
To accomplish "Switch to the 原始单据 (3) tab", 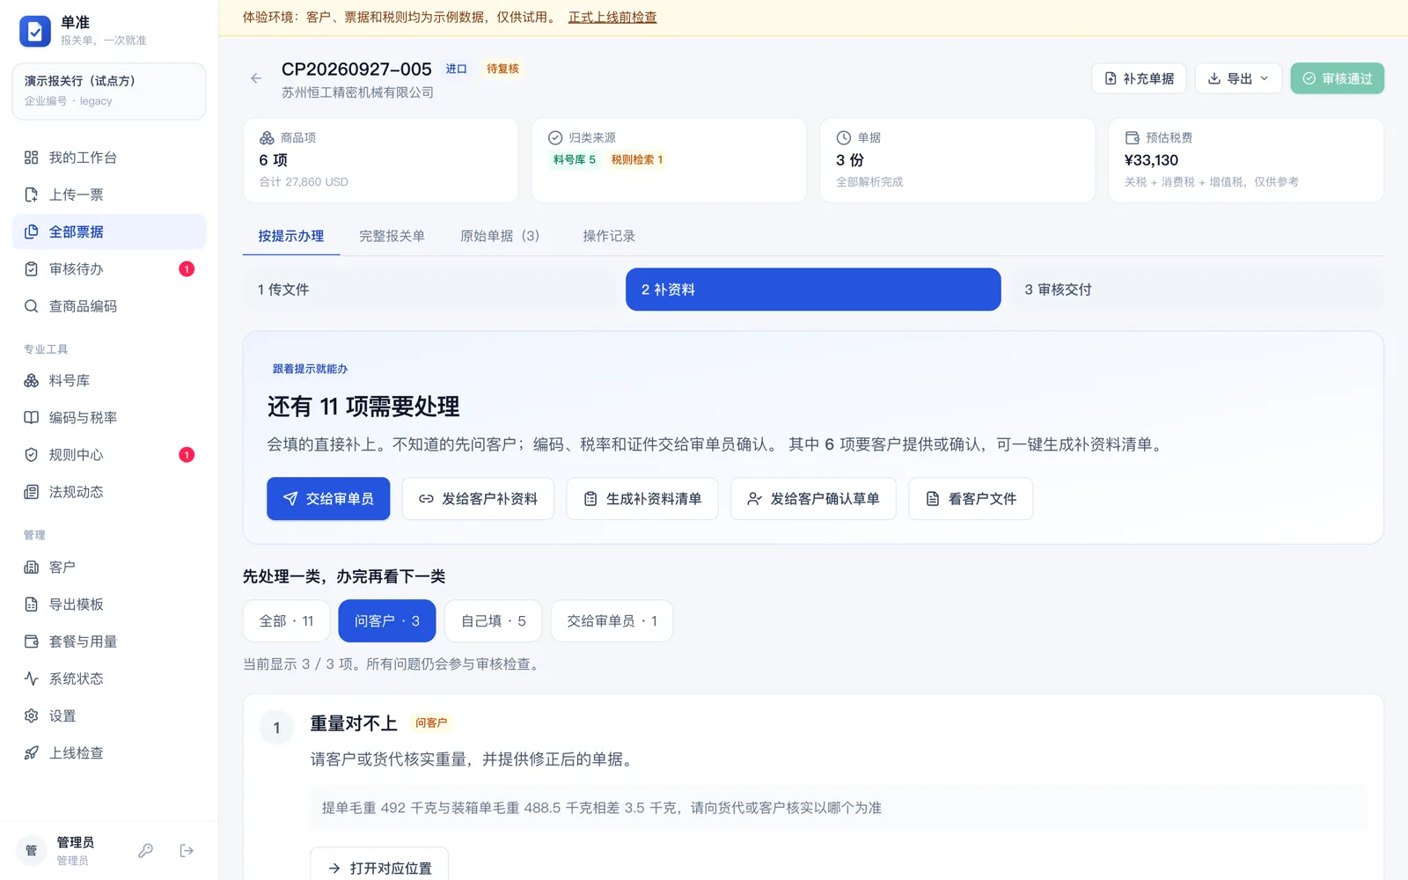I will tap(500, 236).
